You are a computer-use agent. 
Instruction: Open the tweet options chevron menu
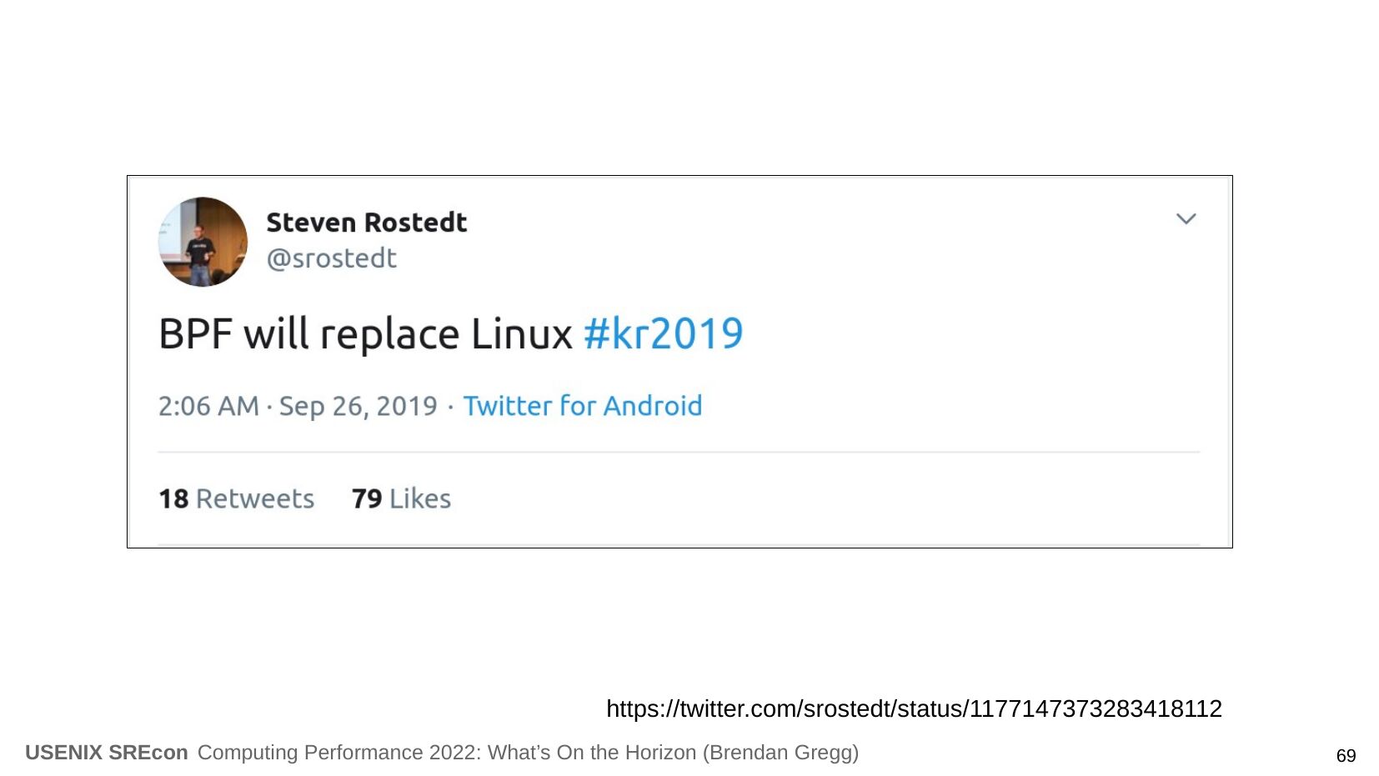(x=1186, y=219)
